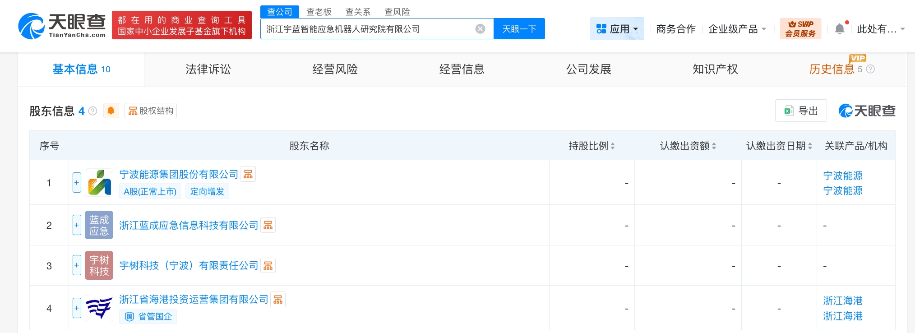Click the help icon next to 股东信息
915x333 pixels.
(x=93, y=111)
